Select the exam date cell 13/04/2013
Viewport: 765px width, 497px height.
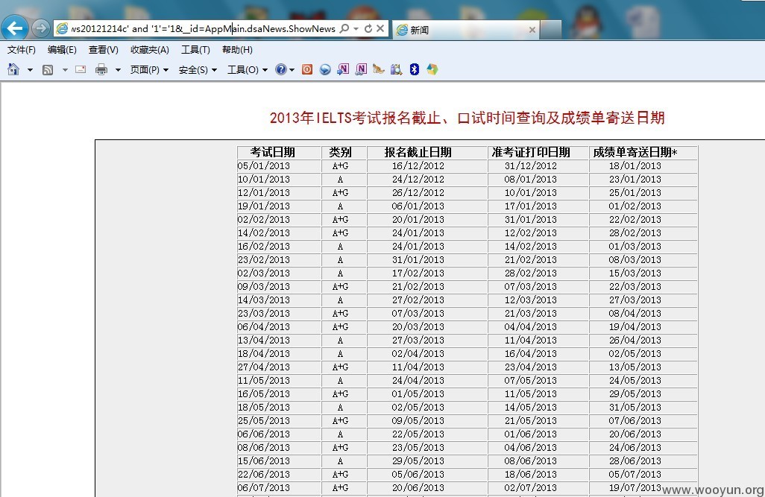264,341
